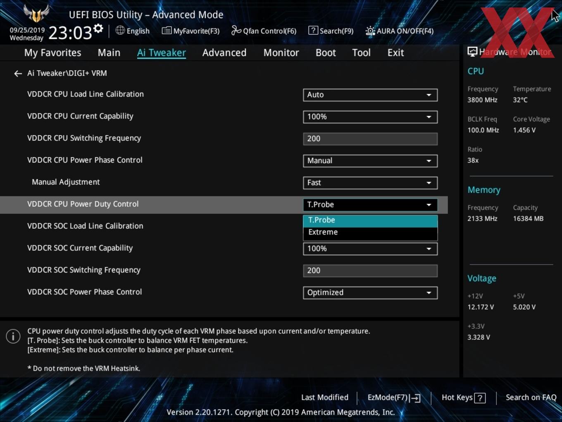Click the TUF logo emblem
The image size is (562, 422).
(36, 13)
